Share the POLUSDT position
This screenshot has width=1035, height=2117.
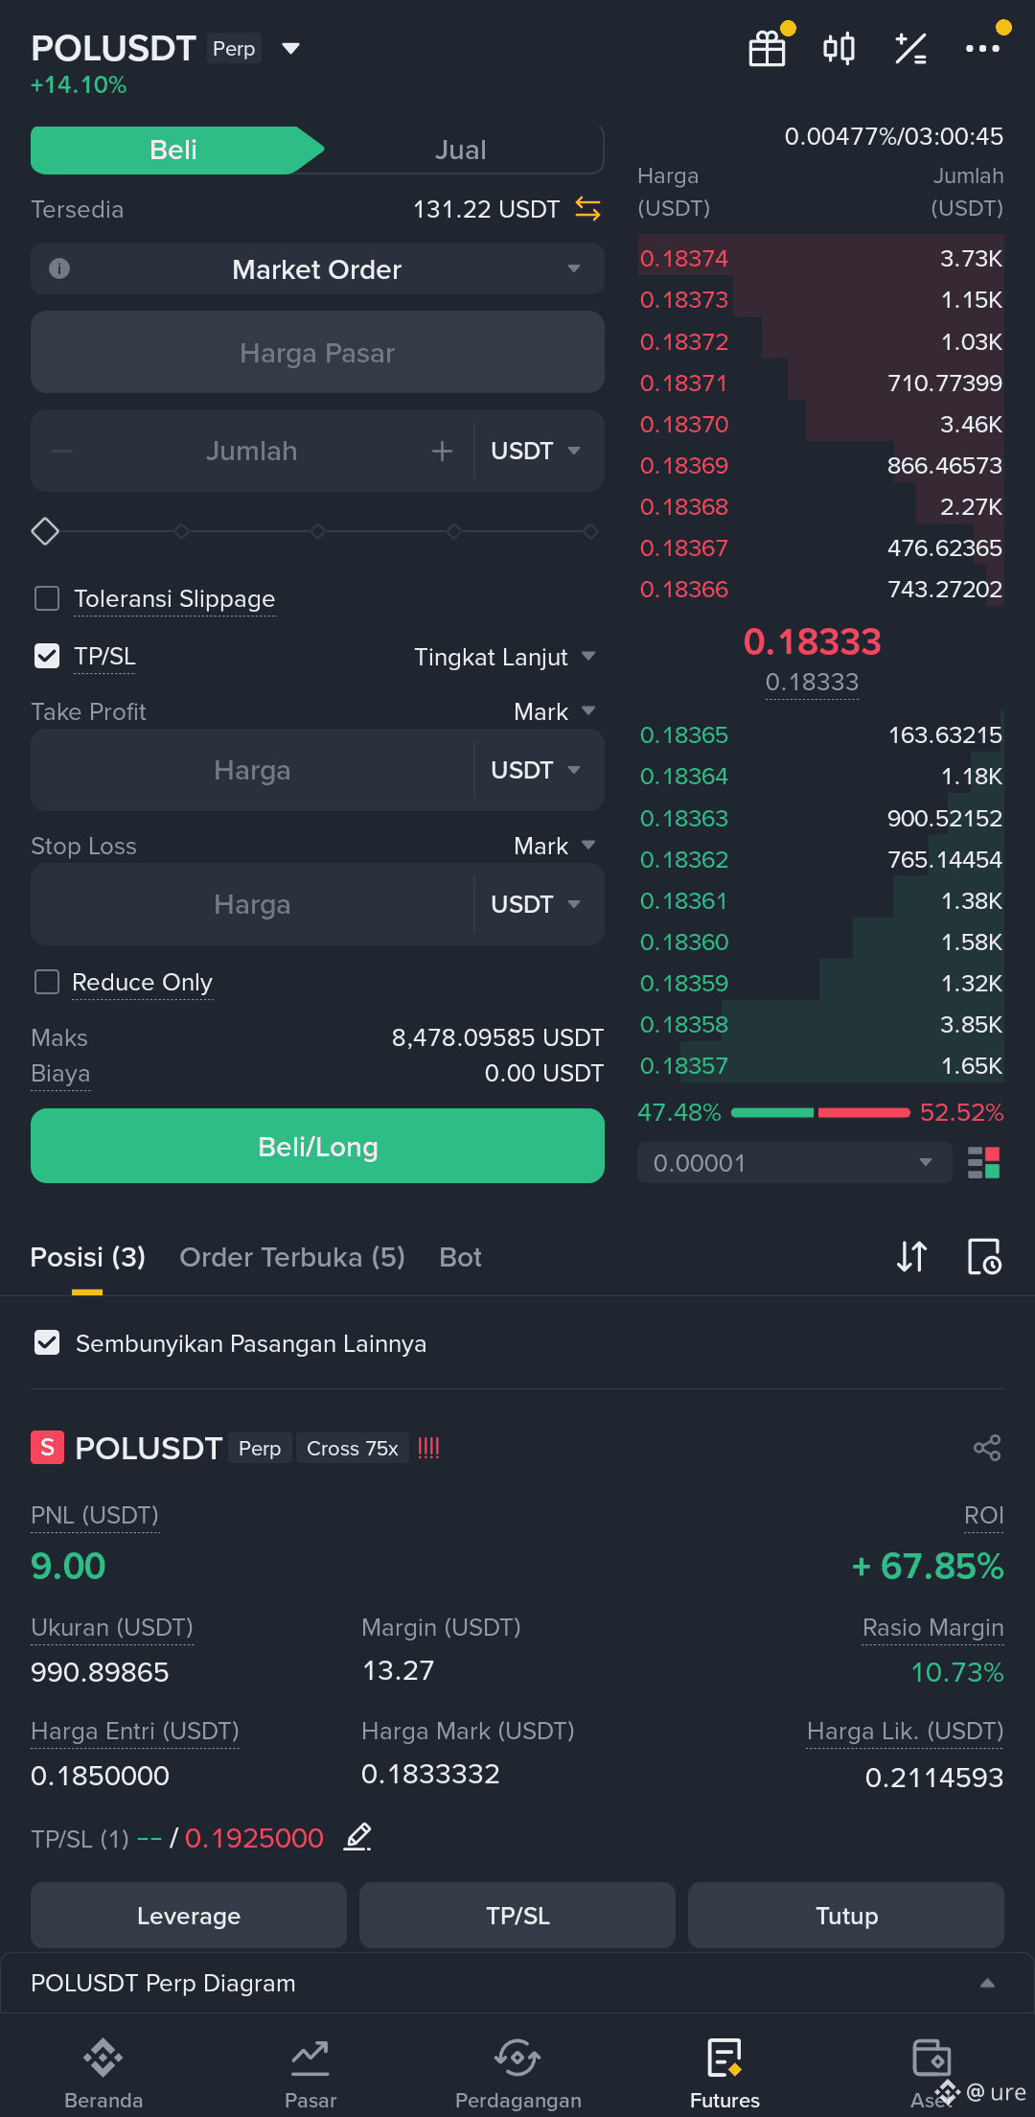(x=987, y=1448)
